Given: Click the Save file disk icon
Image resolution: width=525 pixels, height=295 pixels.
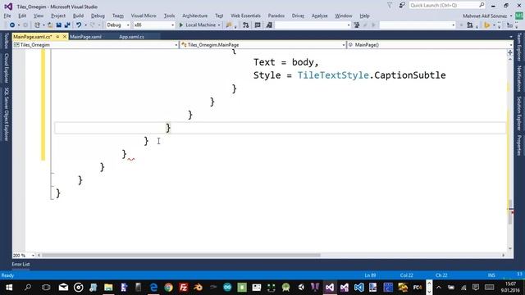Looking at the screenshot, I should (x=59, y=25).
